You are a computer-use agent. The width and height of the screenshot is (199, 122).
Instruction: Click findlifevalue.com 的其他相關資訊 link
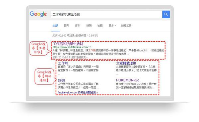click(78, 92)
